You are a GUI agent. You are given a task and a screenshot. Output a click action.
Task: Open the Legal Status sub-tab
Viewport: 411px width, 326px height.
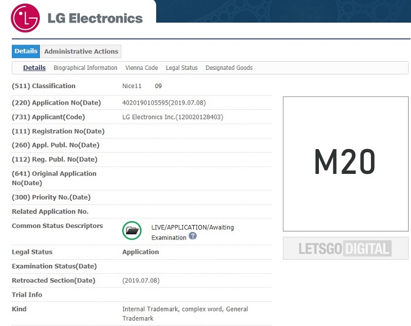click(x=181, y=68)
